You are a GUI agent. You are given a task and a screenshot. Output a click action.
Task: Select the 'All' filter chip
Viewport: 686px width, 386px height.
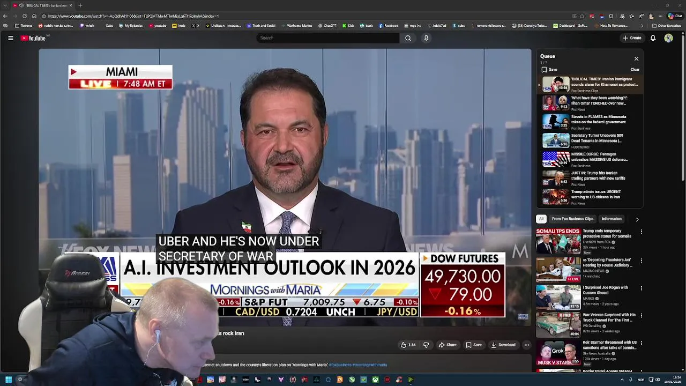[541, 219]
